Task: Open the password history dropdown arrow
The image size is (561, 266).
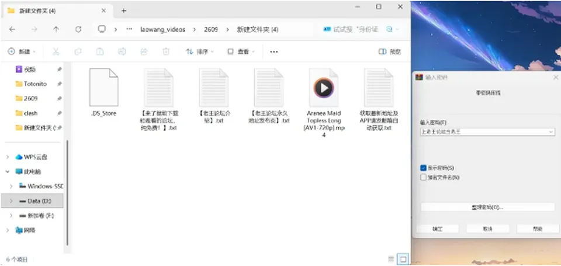Action: (x=550, y=132)
